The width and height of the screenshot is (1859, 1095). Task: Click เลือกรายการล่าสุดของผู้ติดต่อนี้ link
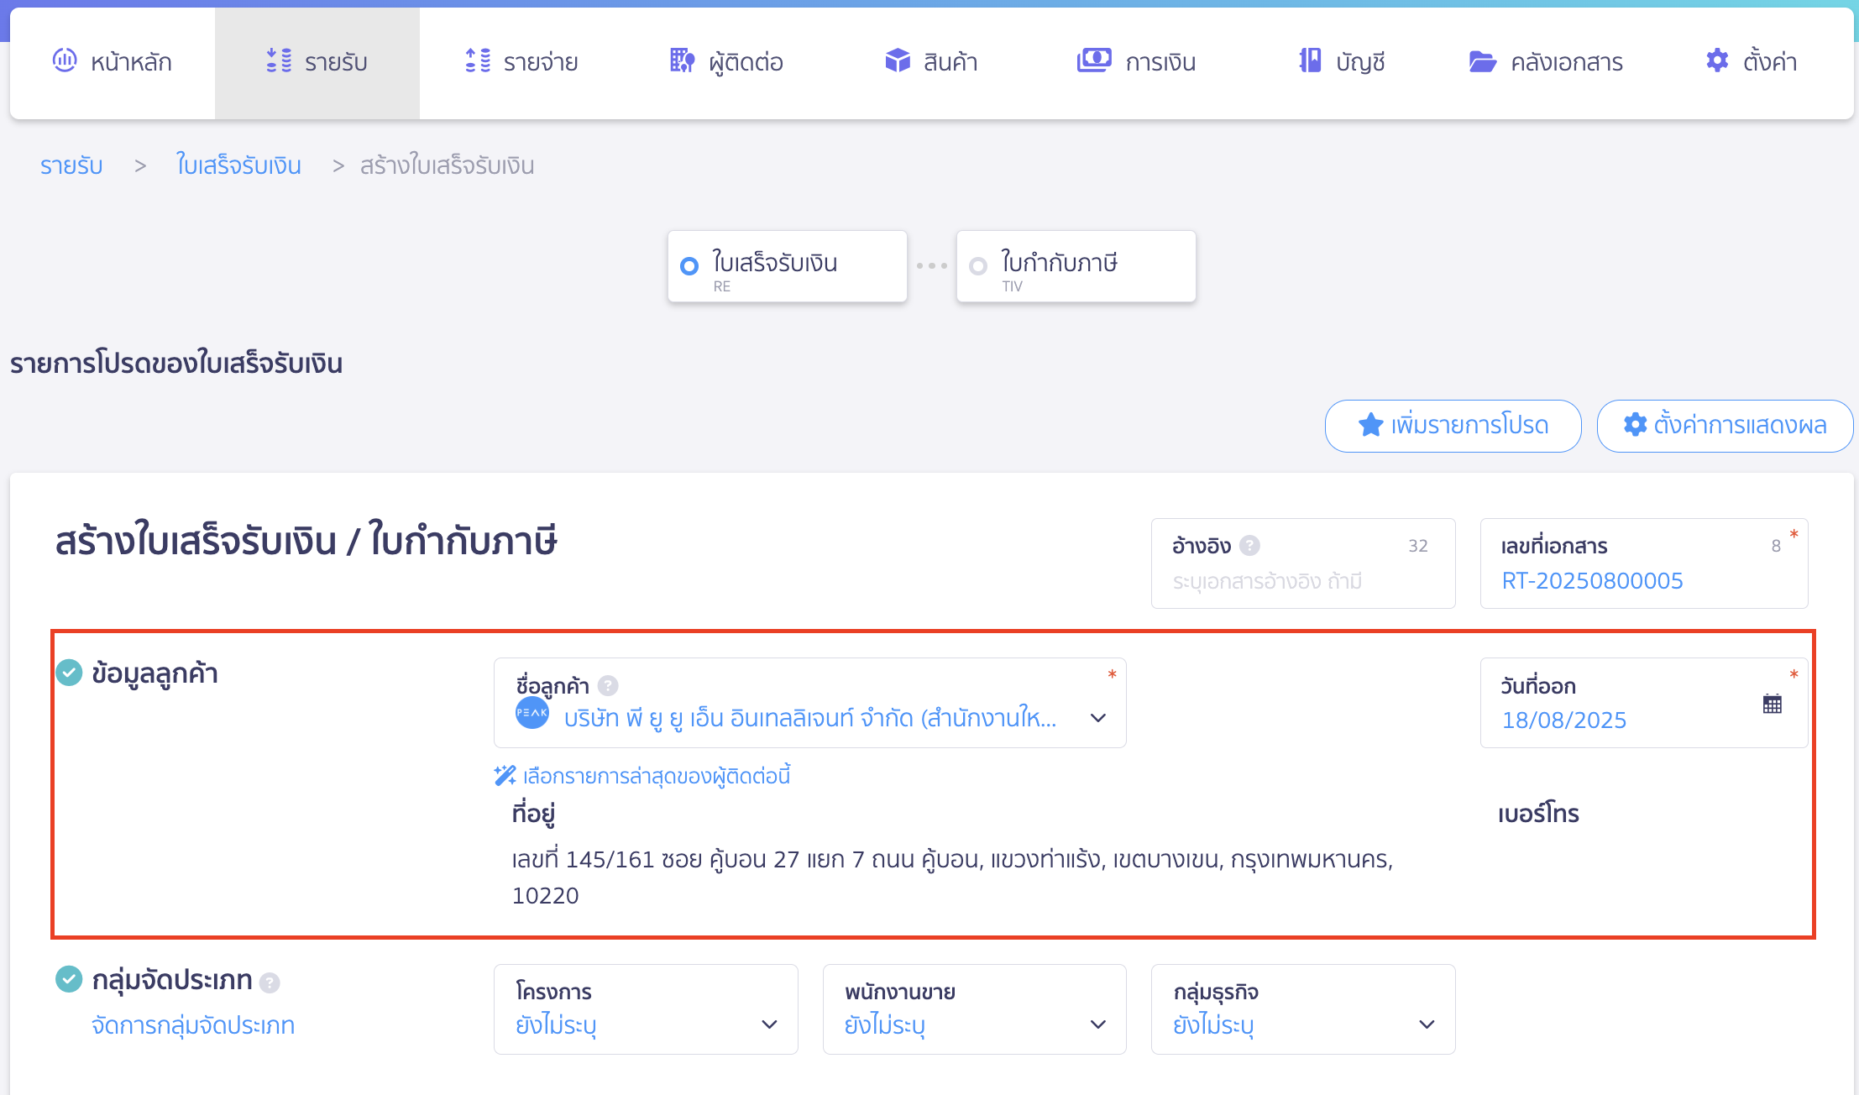click(x=657, y=776)
